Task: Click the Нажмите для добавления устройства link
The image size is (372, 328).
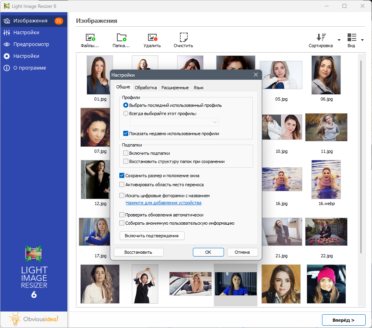Action: point(163,203)
